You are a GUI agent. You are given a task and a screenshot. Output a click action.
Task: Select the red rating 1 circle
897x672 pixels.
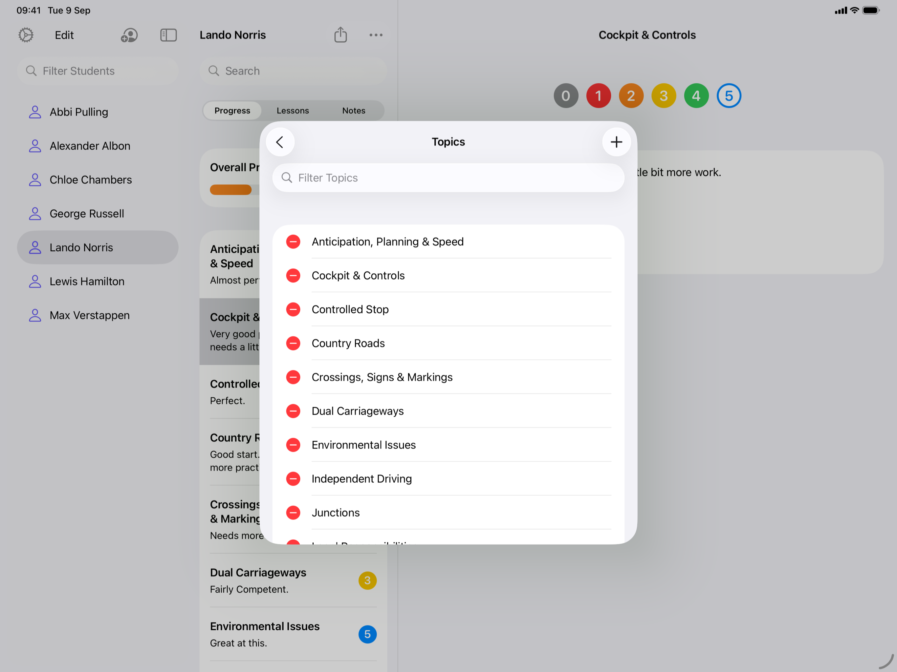tap(598, 96)
